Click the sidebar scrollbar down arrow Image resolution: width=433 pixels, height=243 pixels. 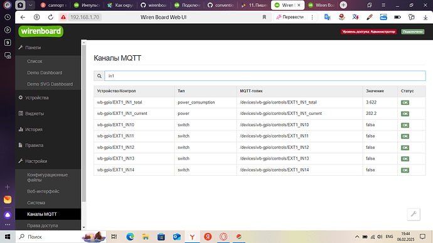(83, 227)
